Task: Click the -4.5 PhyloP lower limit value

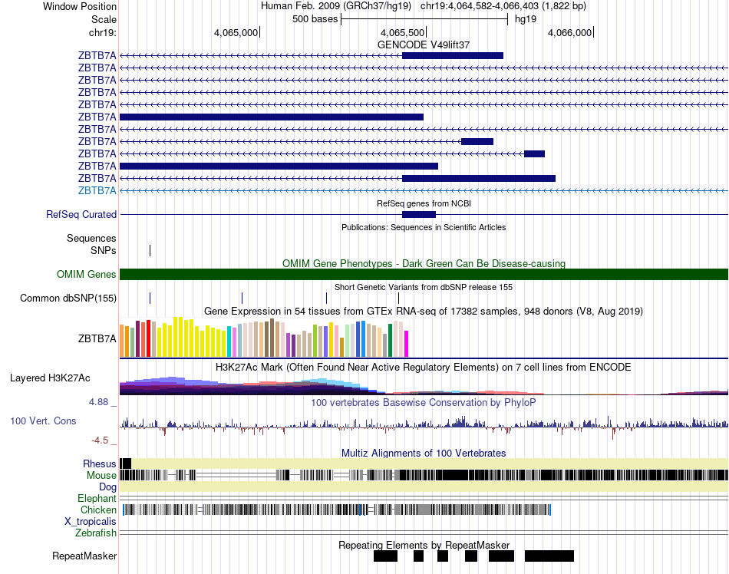Action: click(x=100, y=440)
